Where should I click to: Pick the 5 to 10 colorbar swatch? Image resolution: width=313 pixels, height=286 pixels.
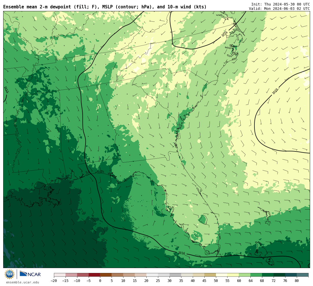tap(118, 275)
